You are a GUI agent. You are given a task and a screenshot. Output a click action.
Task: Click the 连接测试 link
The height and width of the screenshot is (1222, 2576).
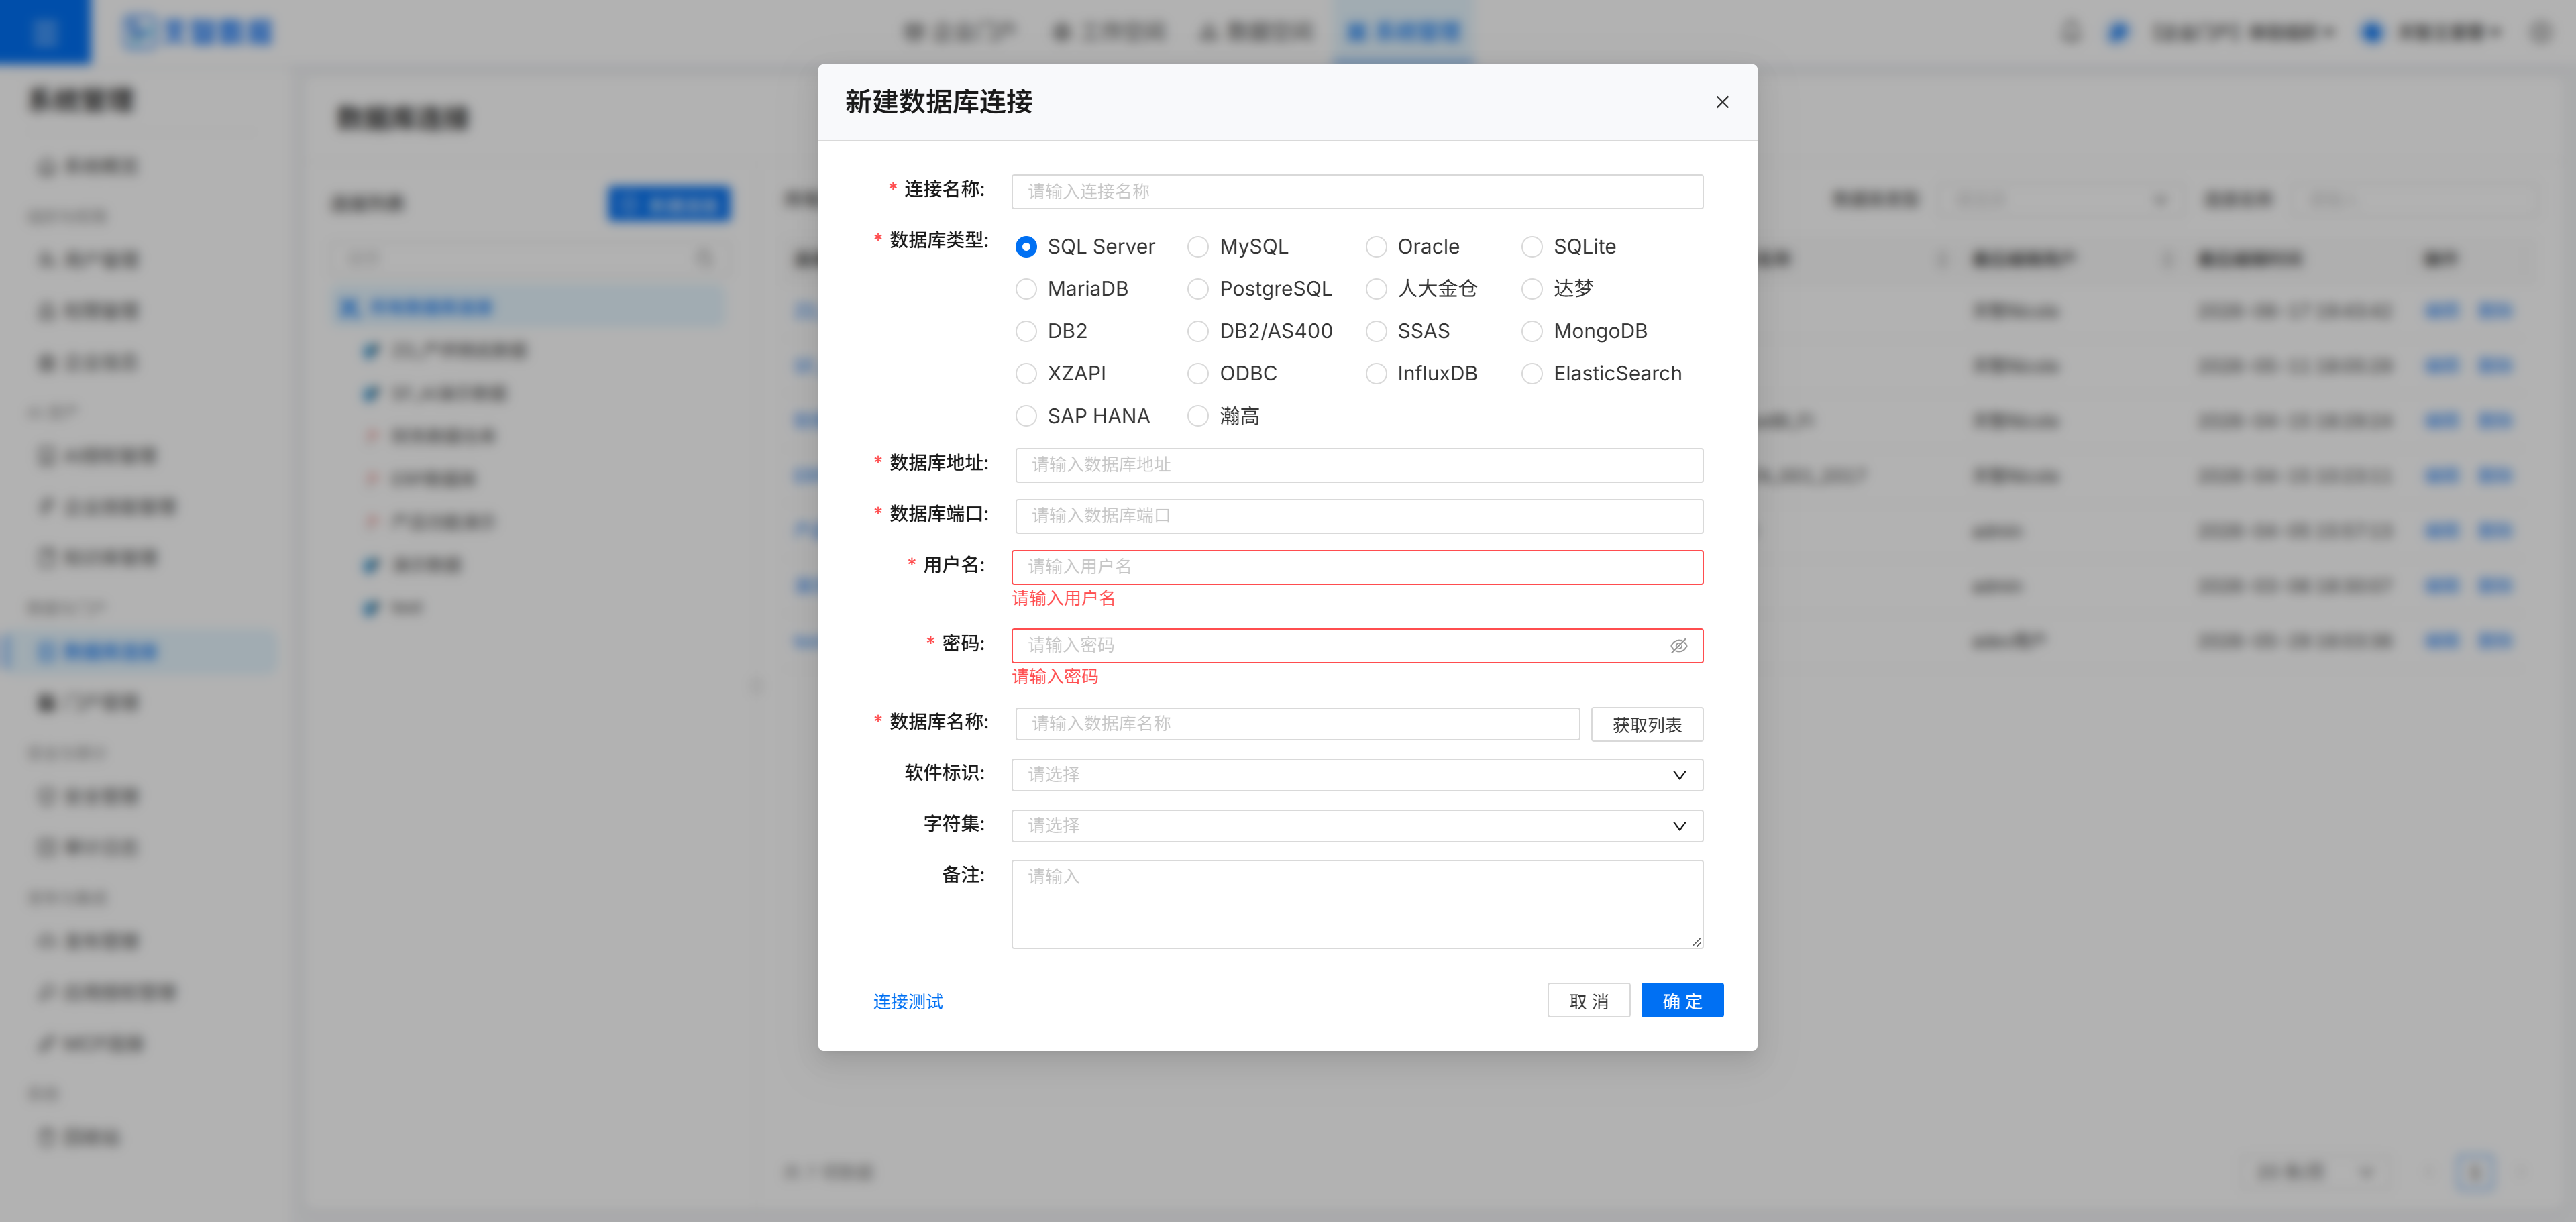(908, 1002)
